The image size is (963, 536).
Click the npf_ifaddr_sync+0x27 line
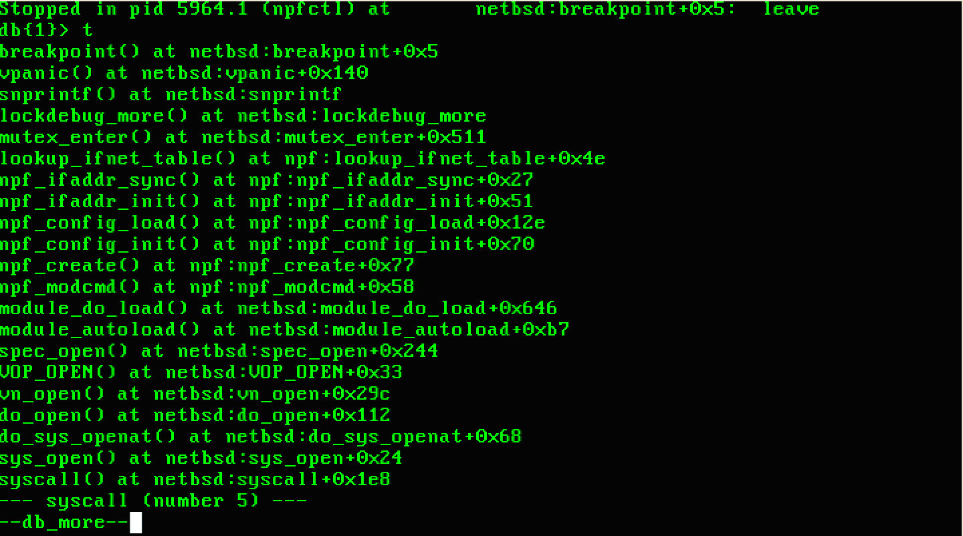tap(267, 180)
